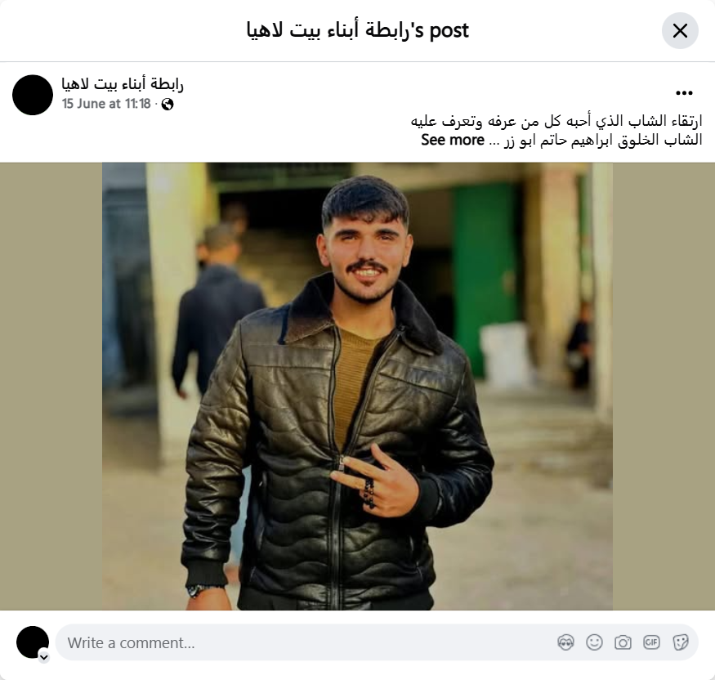This screenshot has width=715, height=680.
Task: Open the page's black profile picture
Action: click(x=33, y=95)
